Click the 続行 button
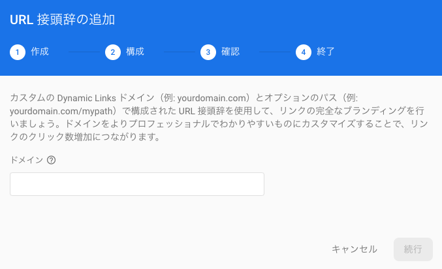This screenshot has height=269, width=442. [413, 249]
